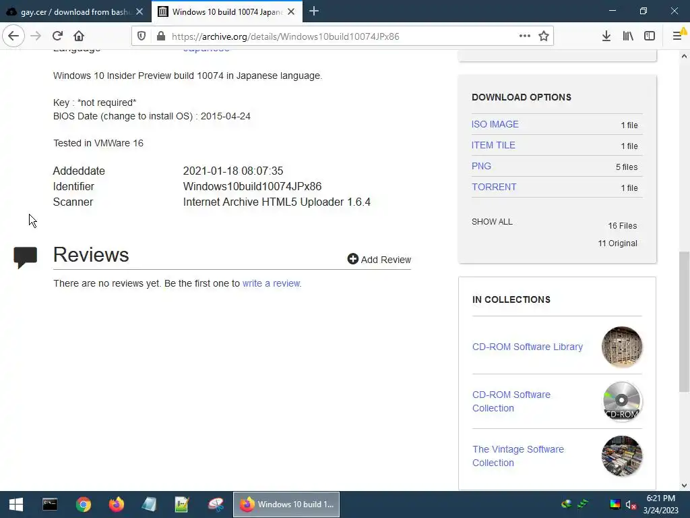The width and height of the screenshot is (690, 518).
Task: Download the TORRENT file
Action: (x=494, y=187)
